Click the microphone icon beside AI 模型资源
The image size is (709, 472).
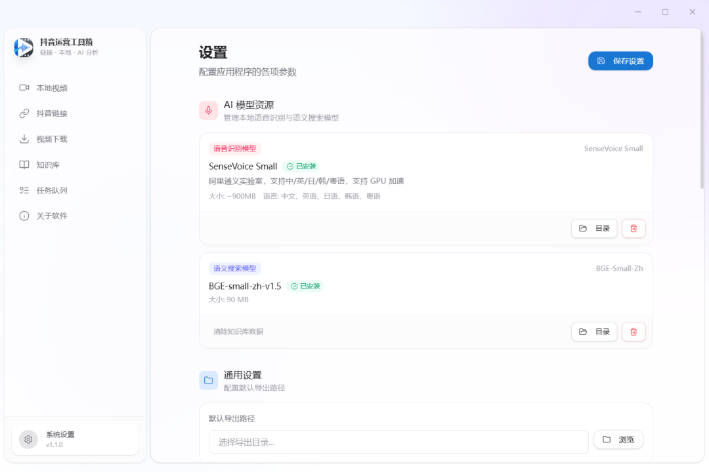[x=208, y=110]
